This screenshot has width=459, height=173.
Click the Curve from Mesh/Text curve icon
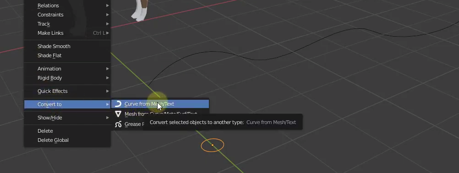click(x=118, y=104)
